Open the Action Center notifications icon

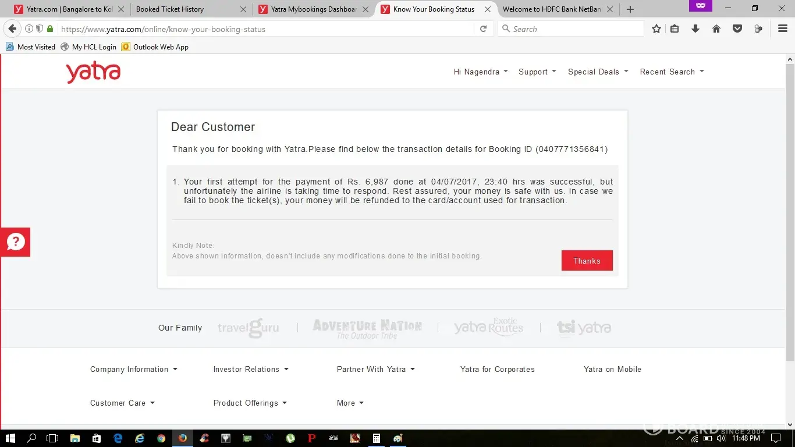775,438
